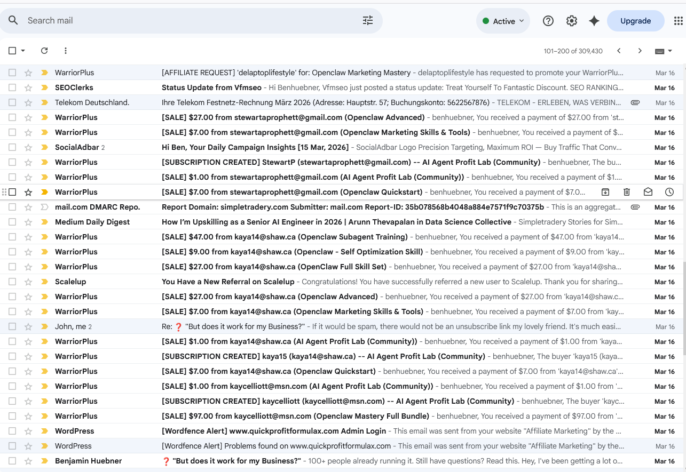Snooze the Openclaw Quickstart sale email
The width and height of the screenshot is (686, 472).
tap(669, 191)
